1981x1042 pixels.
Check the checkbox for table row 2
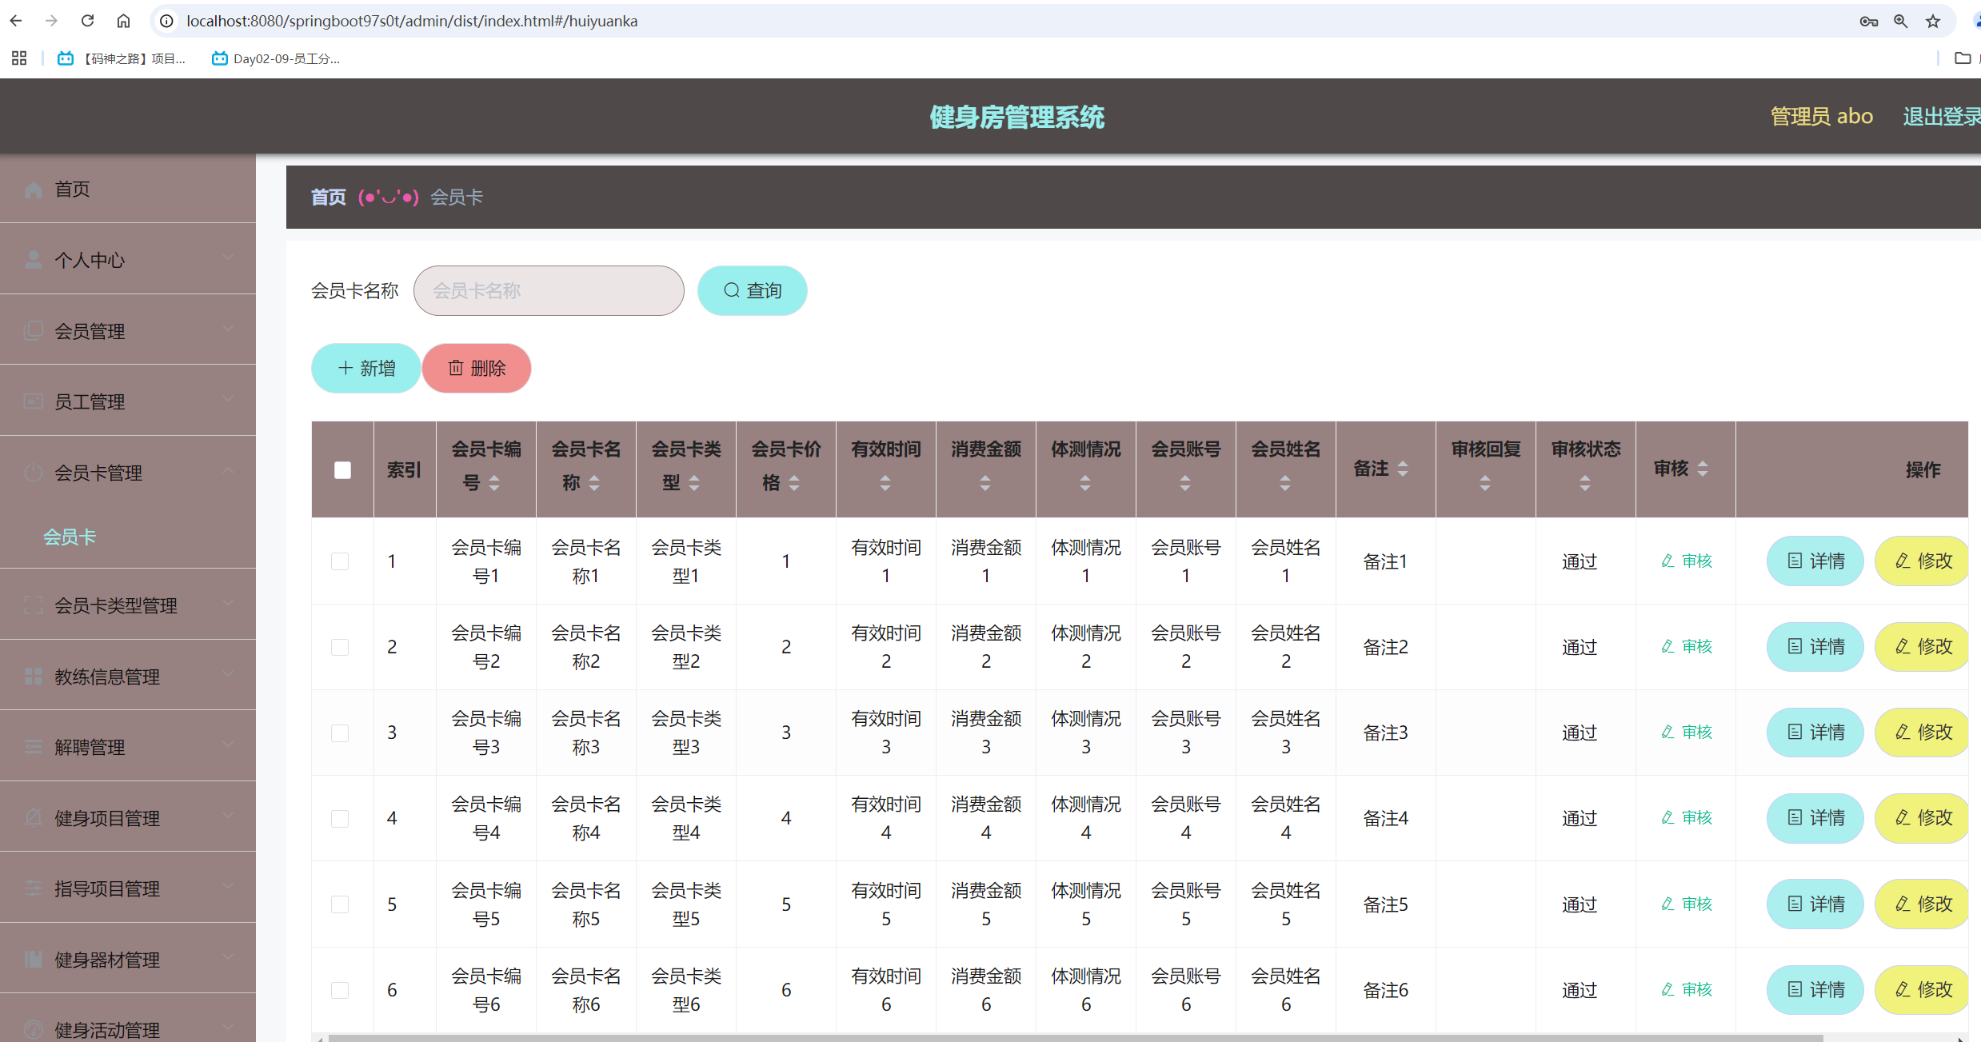[x=341, y=646]
